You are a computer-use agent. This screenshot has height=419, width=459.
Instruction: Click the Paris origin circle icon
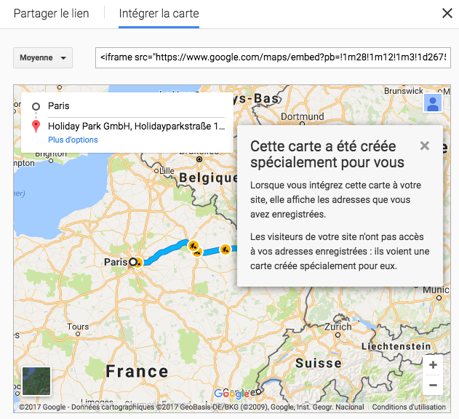click(36, 106)
